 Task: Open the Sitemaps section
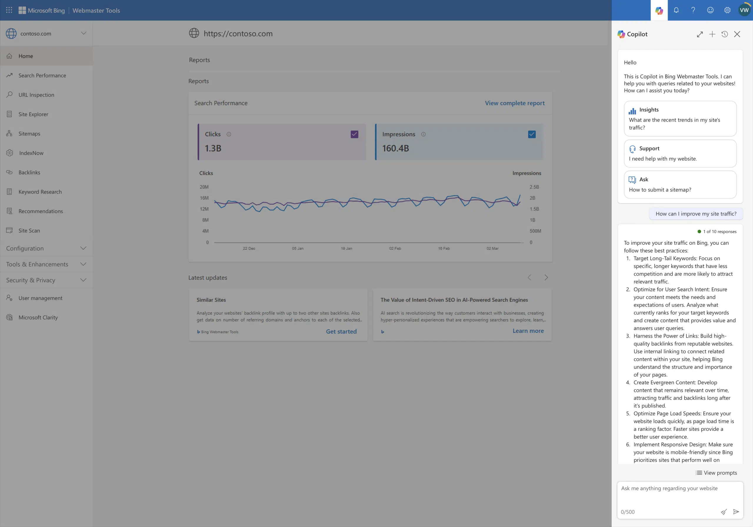coord(29,133)
